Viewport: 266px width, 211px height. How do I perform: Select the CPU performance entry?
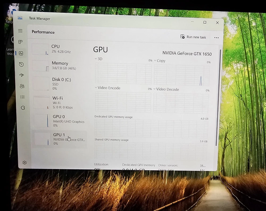(x=59, y=49)
